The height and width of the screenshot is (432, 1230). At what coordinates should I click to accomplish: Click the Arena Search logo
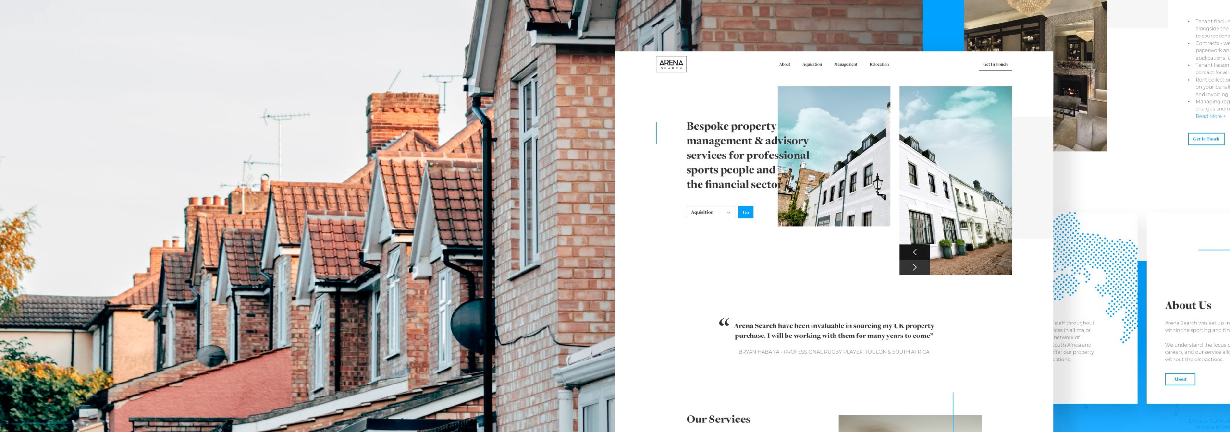(671, 64)
